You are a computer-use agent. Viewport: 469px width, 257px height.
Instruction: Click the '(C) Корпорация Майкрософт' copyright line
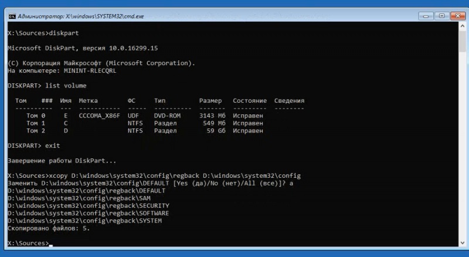[x=101, y=63]
